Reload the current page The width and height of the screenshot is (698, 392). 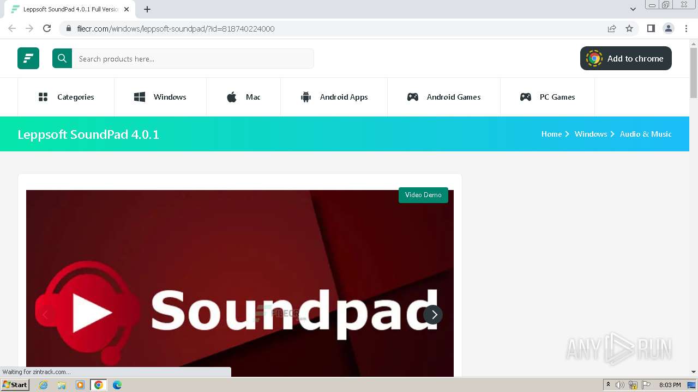(x=47, y=28)
